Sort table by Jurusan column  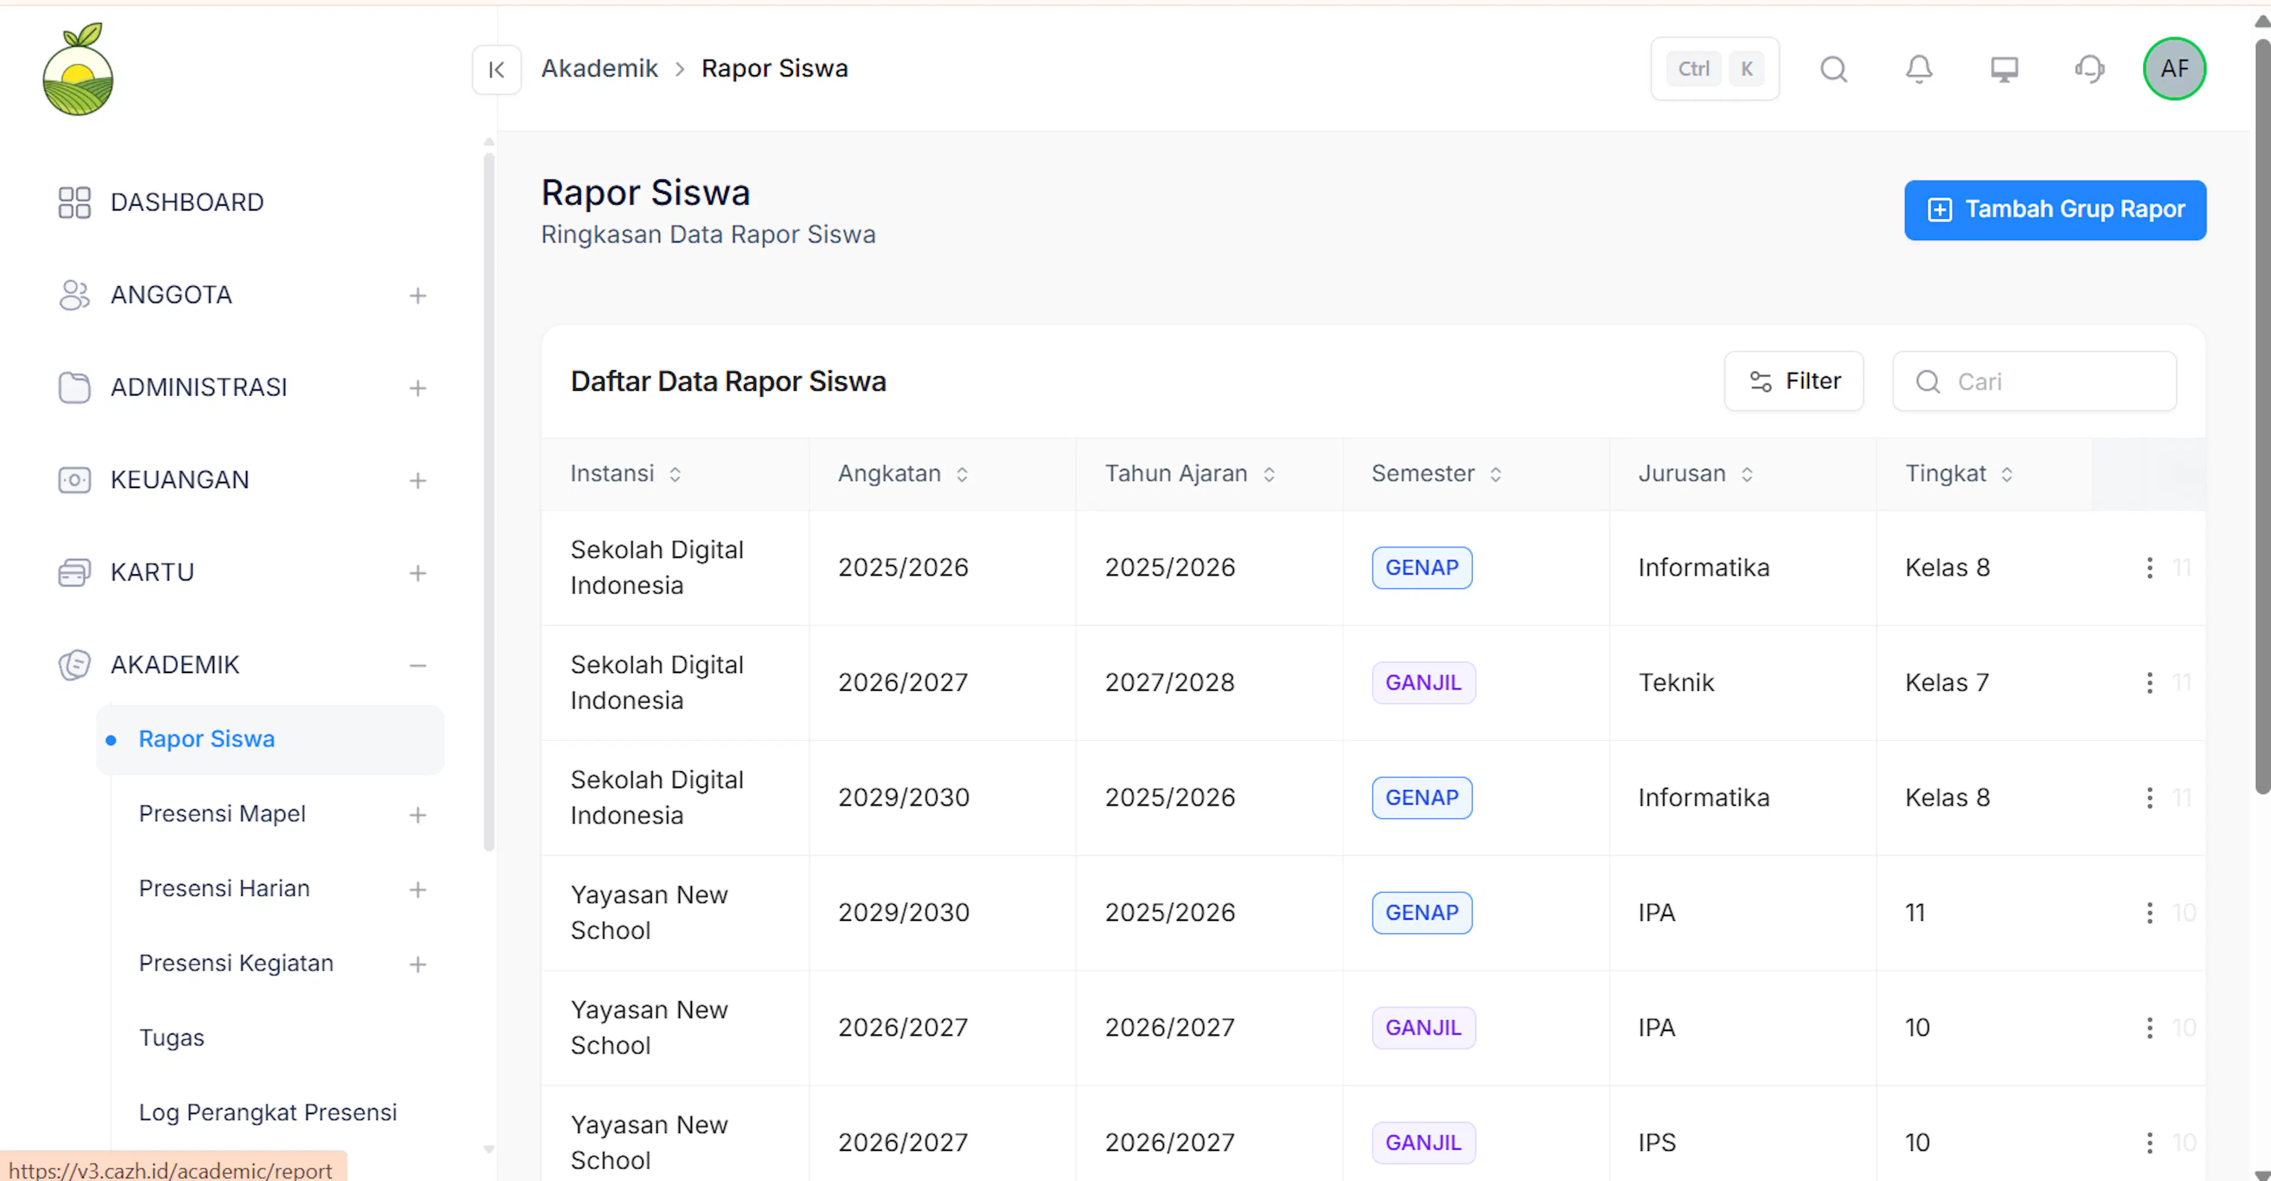pos(1748,474)
